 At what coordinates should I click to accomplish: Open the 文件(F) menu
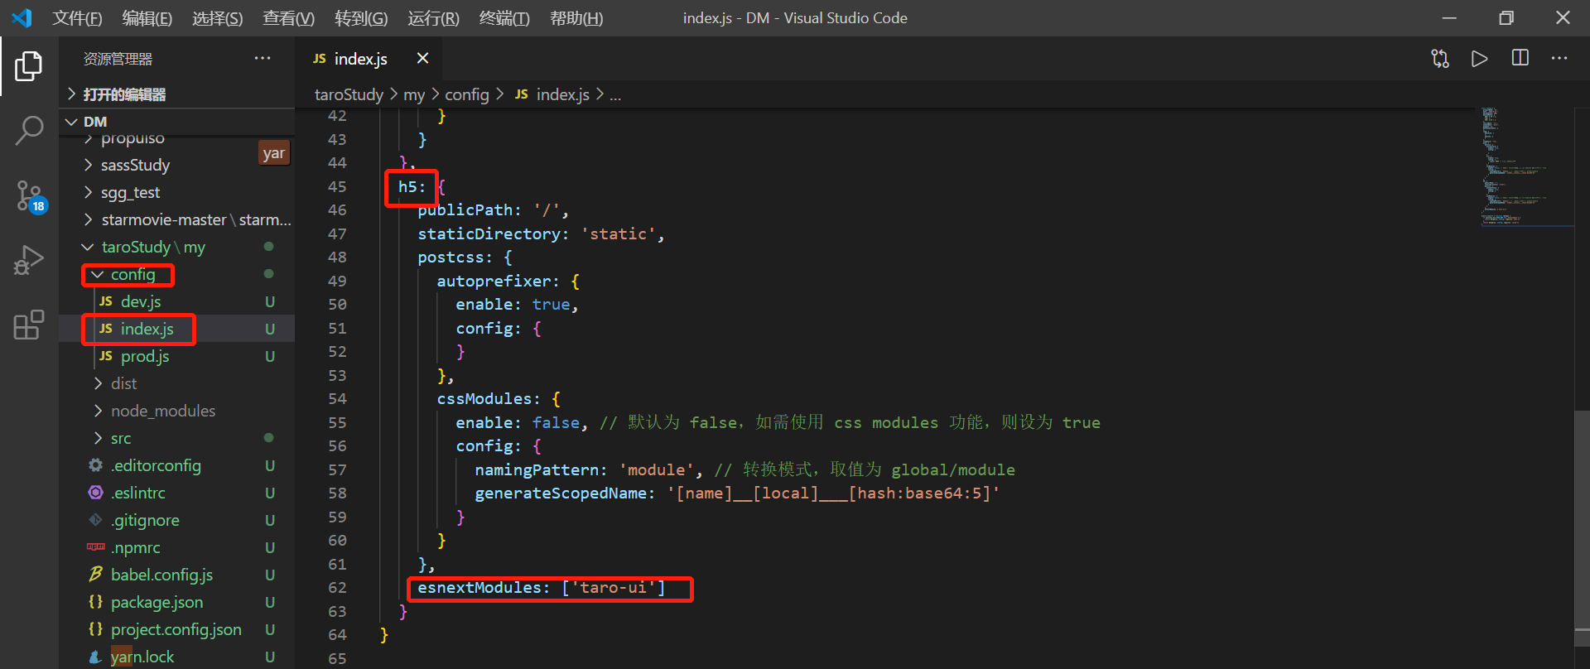tap(77, 18)
